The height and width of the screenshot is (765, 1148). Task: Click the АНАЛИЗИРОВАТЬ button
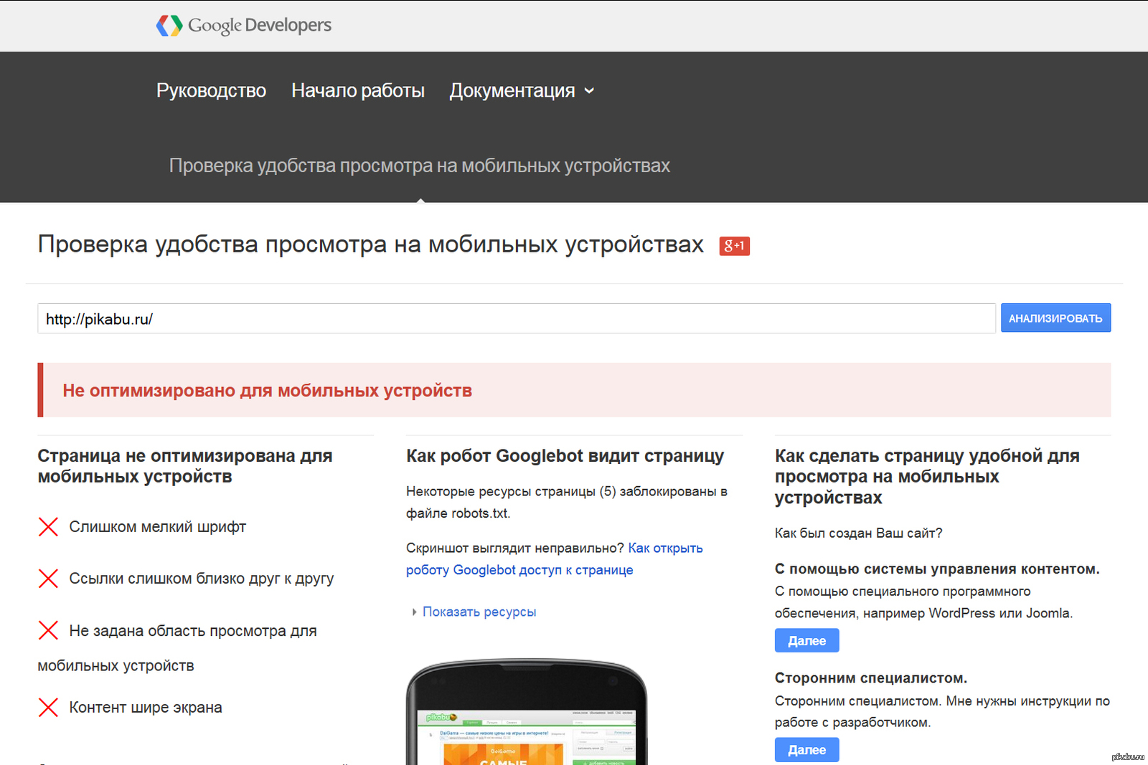[x=1055, y=318]
